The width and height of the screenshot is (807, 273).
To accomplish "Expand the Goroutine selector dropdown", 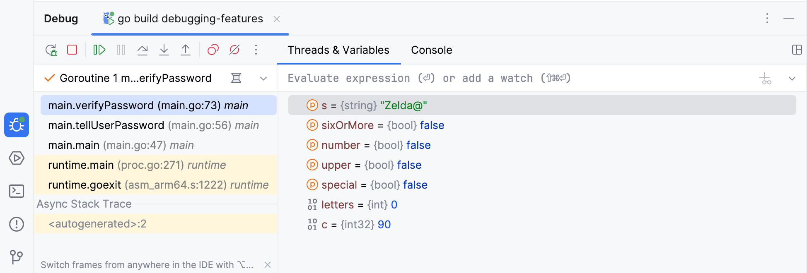I will coord(263,78).
